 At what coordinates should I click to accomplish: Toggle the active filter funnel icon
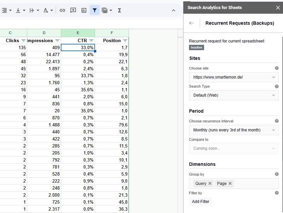click(95, 10)
